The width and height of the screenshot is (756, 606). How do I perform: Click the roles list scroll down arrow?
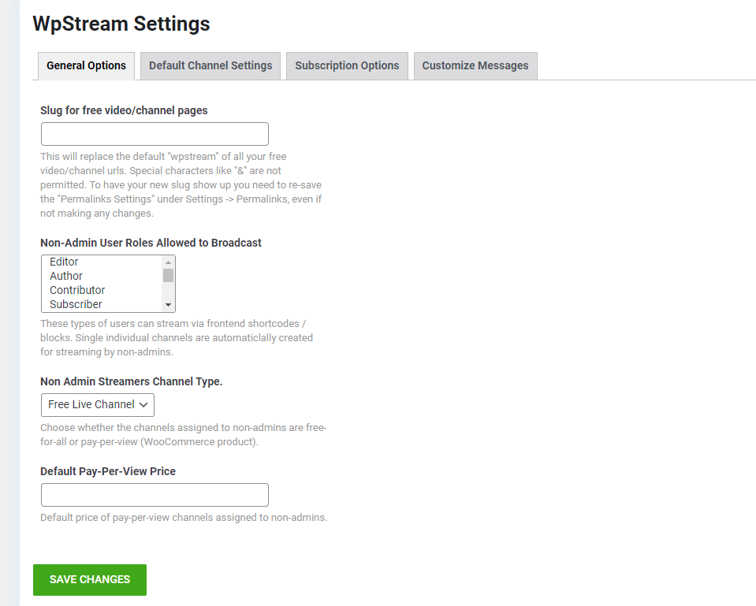pos(168,305)
